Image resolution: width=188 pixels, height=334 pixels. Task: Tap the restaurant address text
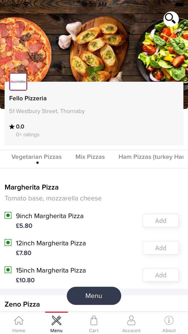[x=47, y=111]
